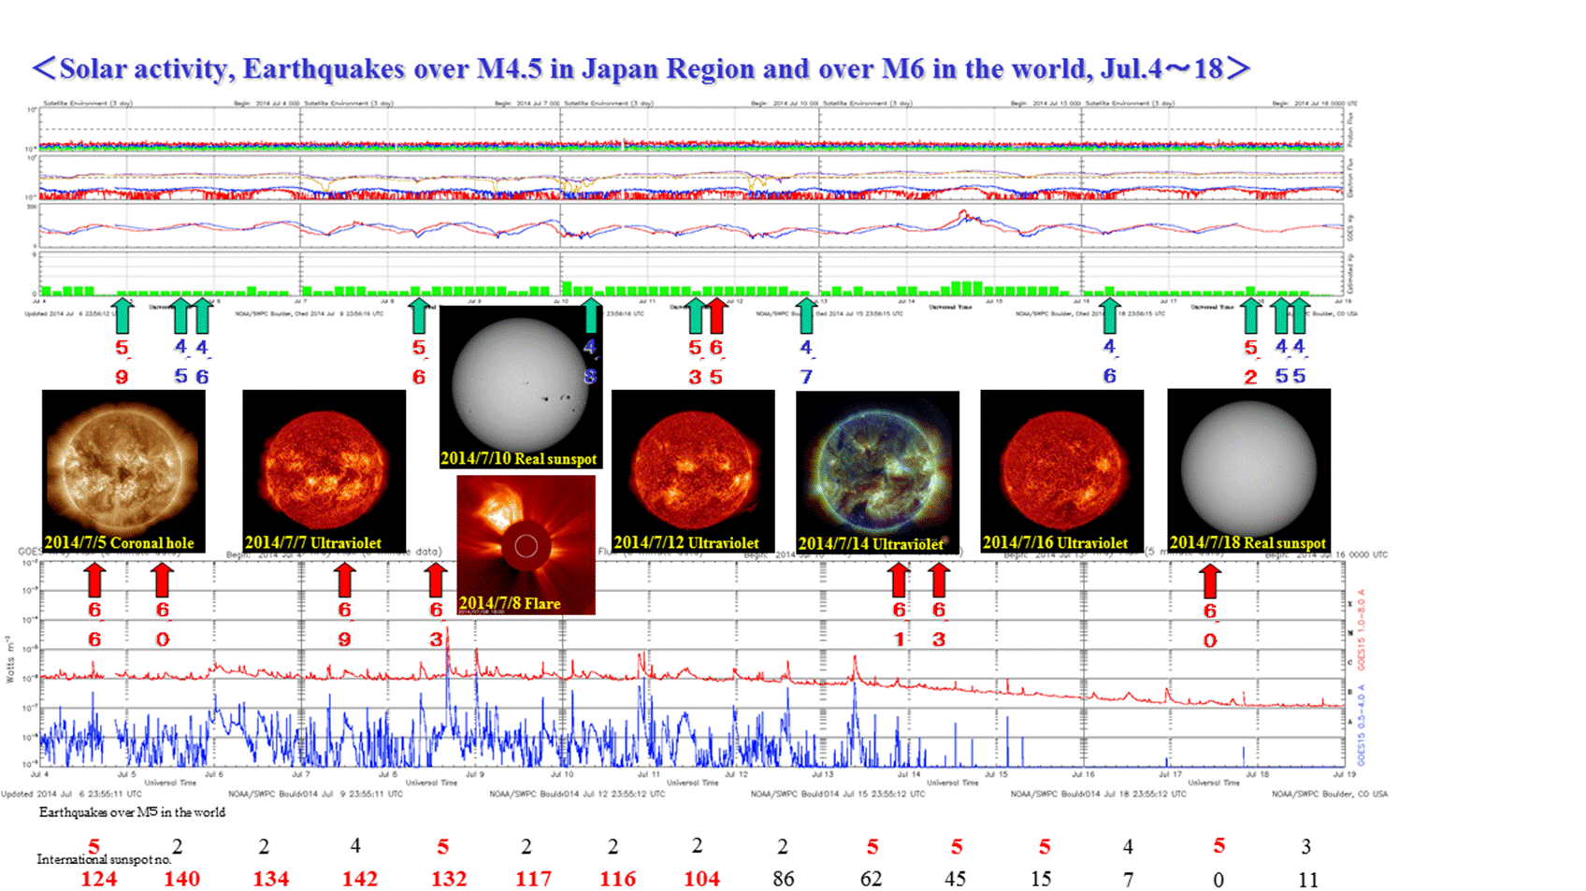Select sunspot number 117
This screenshot has height=891, width=1586.
[x=533, y=879]
